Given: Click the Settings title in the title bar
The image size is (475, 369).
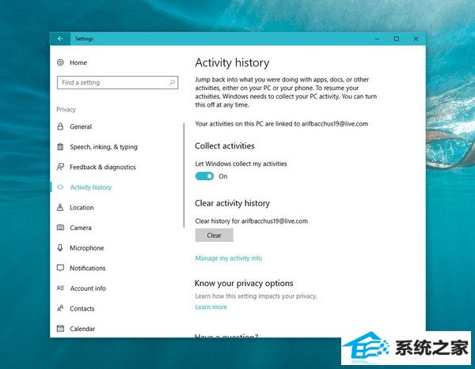Looking at the screenshot, I should (x=84, y=39).
